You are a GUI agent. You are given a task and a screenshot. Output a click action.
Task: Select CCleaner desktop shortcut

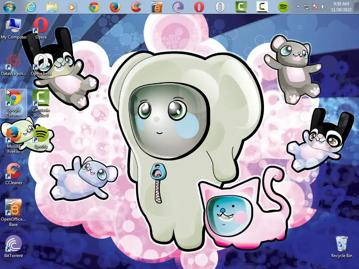(x=14, y=174)
